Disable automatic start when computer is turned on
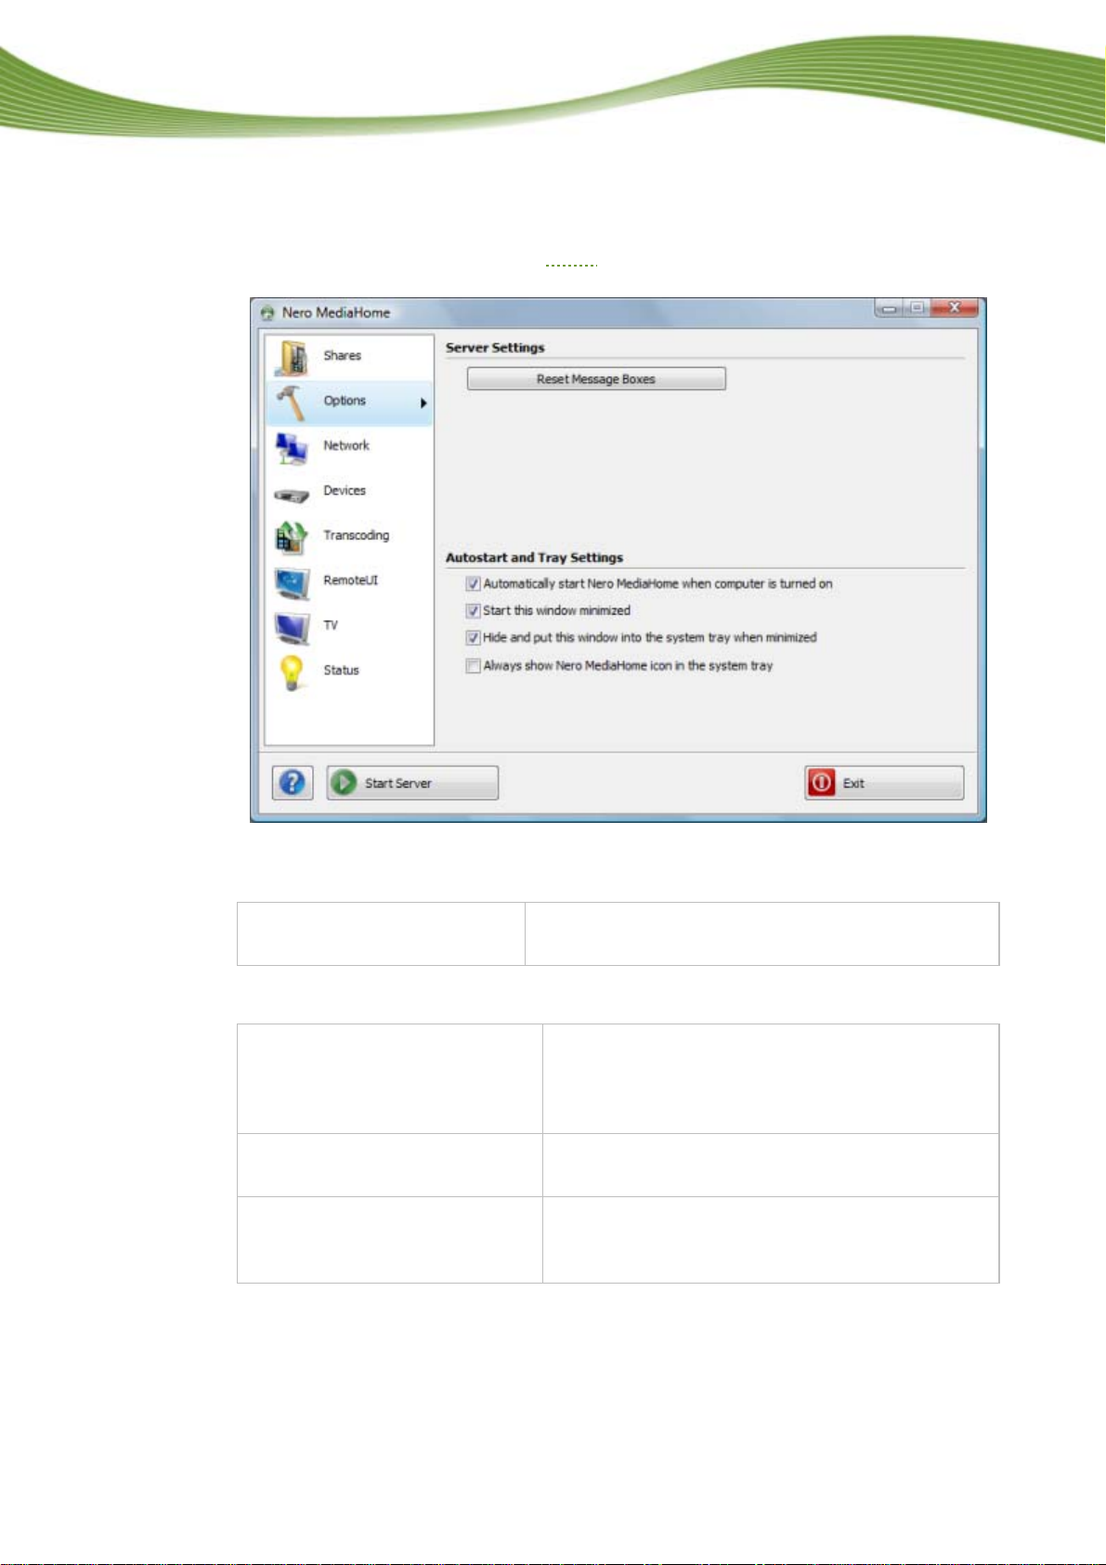Viewport: 1106px width, 1565px height. click(x=474, y=584)
